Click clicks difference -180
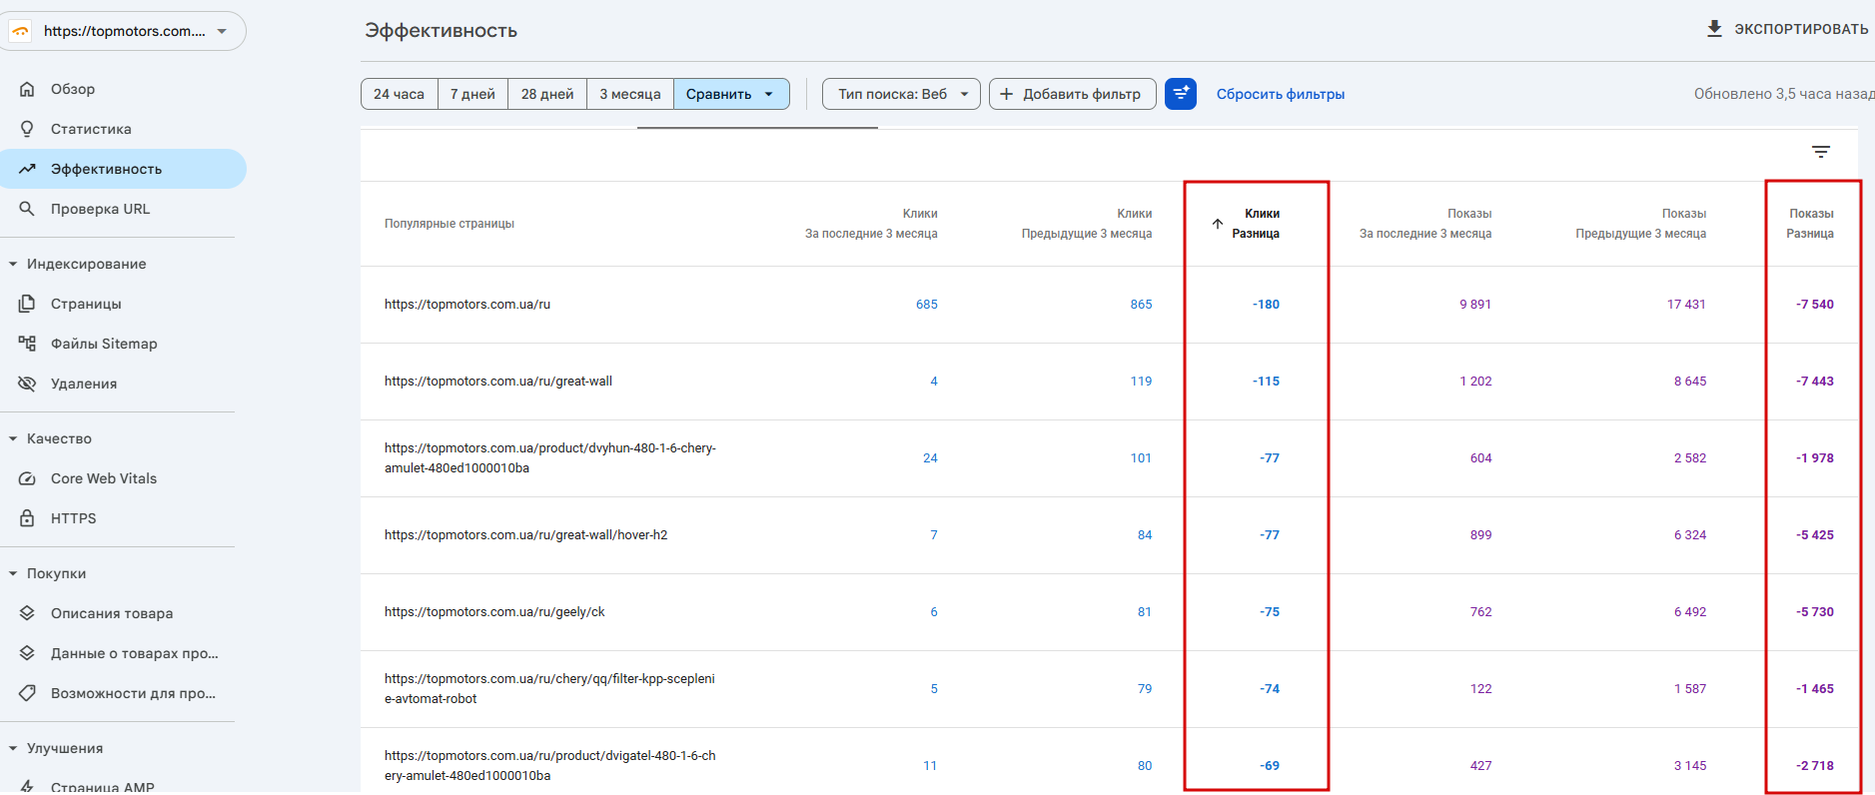The image size is (1875, 795). (1266, 305)
